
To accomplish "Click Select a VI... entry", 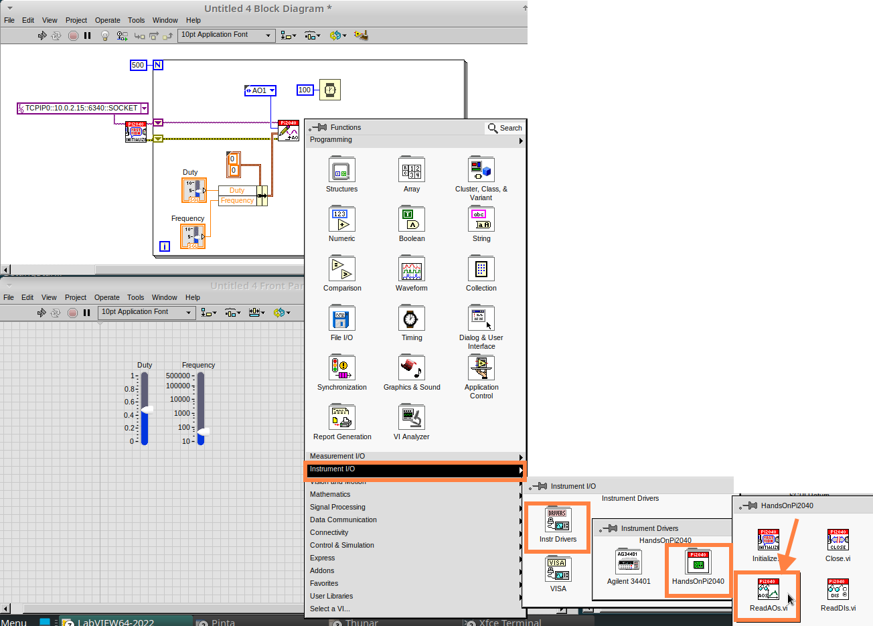I will (415, 609).
